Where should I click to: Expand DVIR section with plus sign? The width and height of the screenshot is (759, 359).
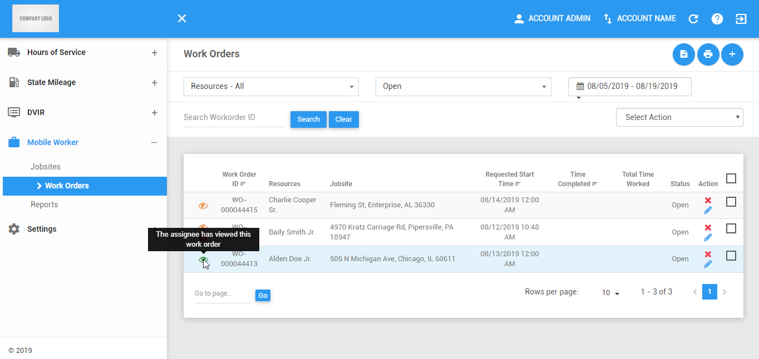tap(154, 112)
